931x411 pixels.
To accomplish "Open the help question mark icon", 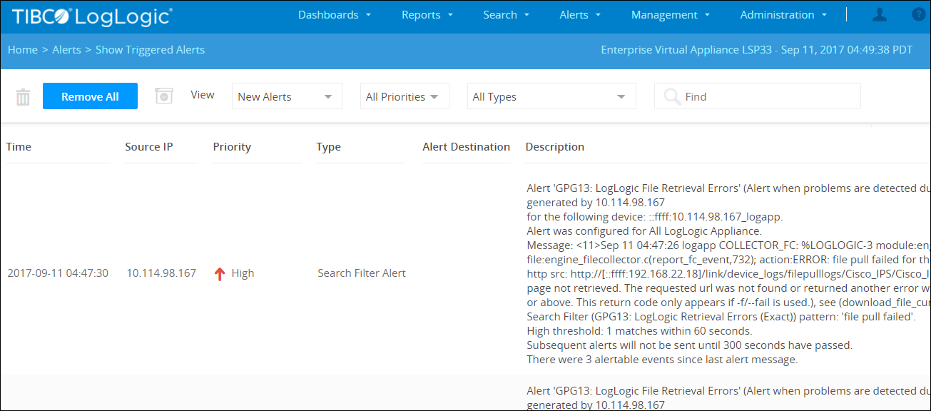I will click(918, 15).
